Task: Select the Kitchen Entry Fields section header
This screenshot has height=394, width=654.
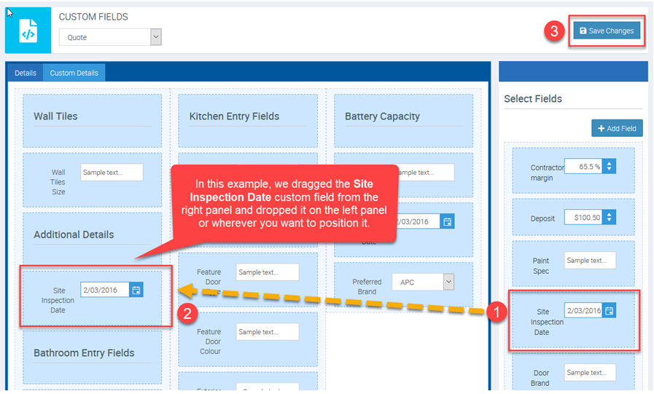Action: coord(234,117)
